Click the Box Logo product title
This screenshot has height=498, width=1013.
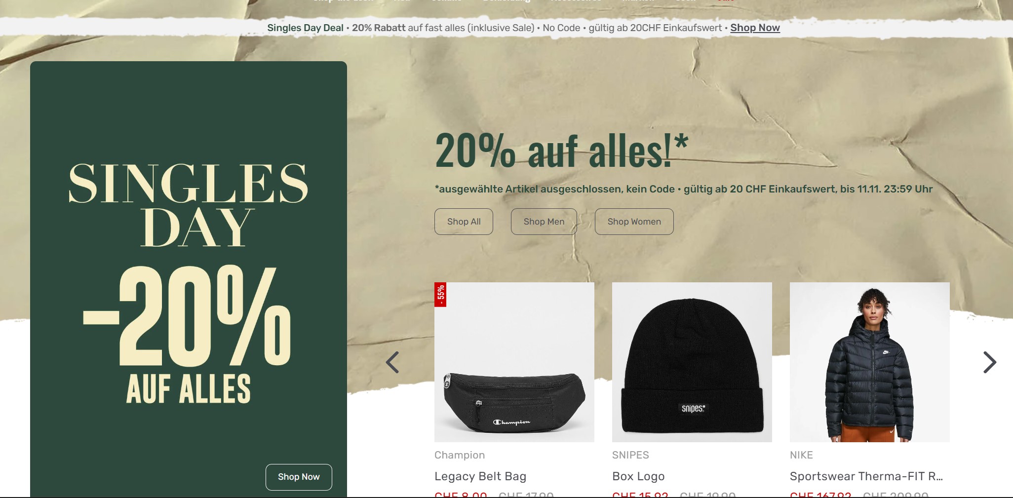(x=638, y=476)
